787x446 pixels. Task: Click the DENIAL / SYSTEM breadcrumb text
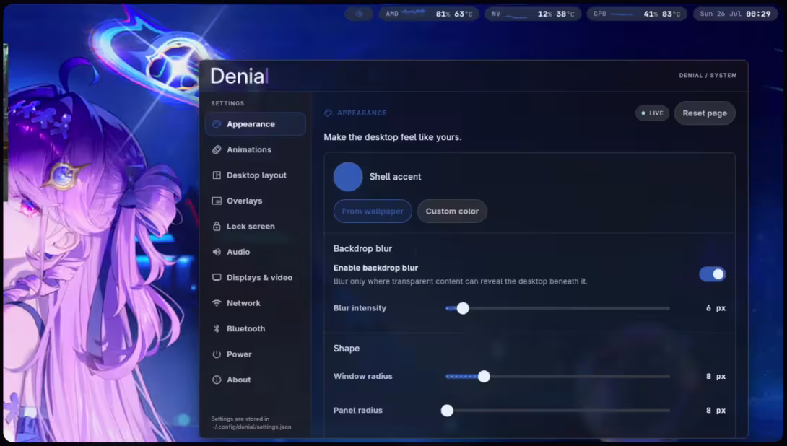pos(708,75)
